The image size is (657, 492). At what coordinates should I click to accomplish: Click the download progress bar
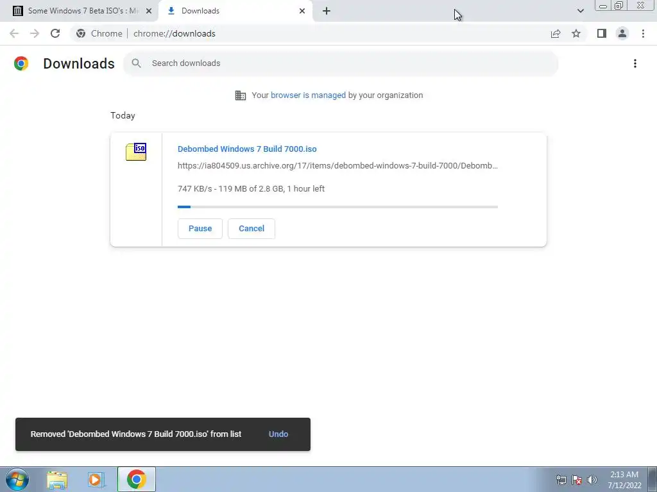[x=337, y=207]
